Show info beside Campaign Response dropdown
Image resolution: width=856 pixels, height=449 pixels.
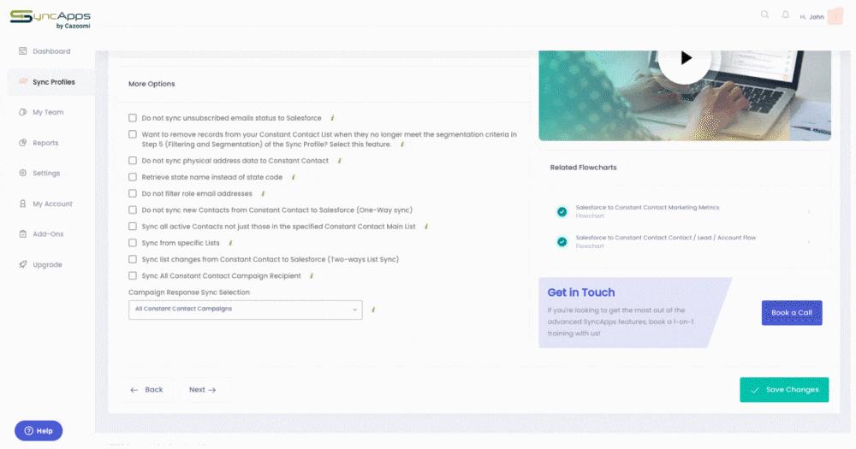coord(373,310)
